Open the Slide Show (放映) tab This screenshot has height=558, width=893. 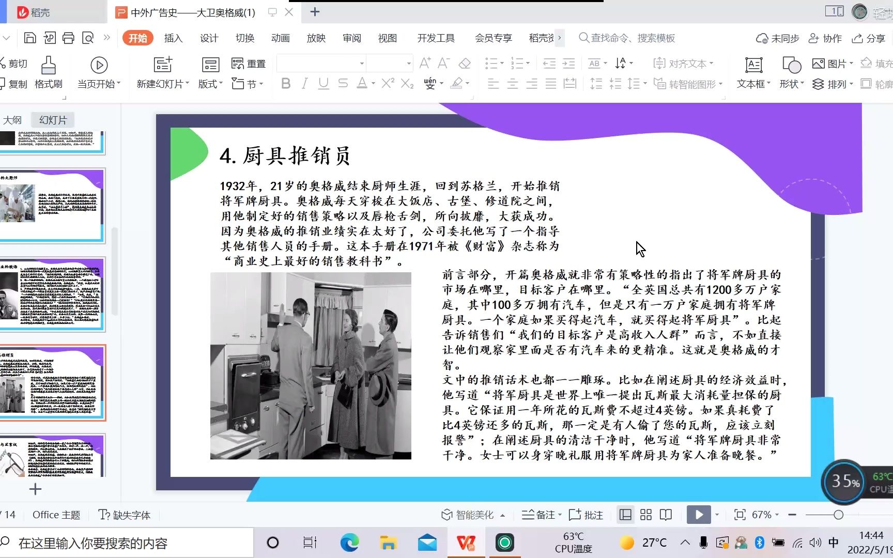coord(316,38)
